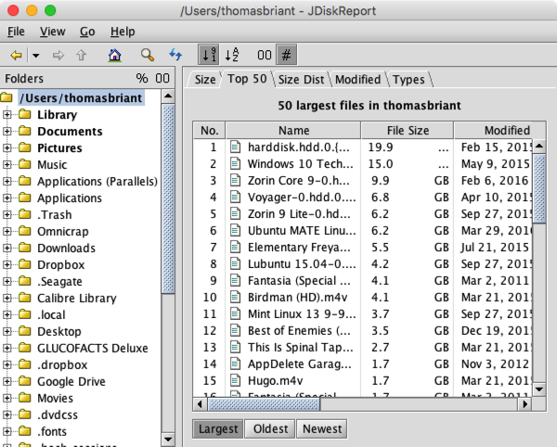Screen dimensions: 557x447
Task: Click file icon of harddisk.hdd.0 row
Action: (x=235, y=147)
